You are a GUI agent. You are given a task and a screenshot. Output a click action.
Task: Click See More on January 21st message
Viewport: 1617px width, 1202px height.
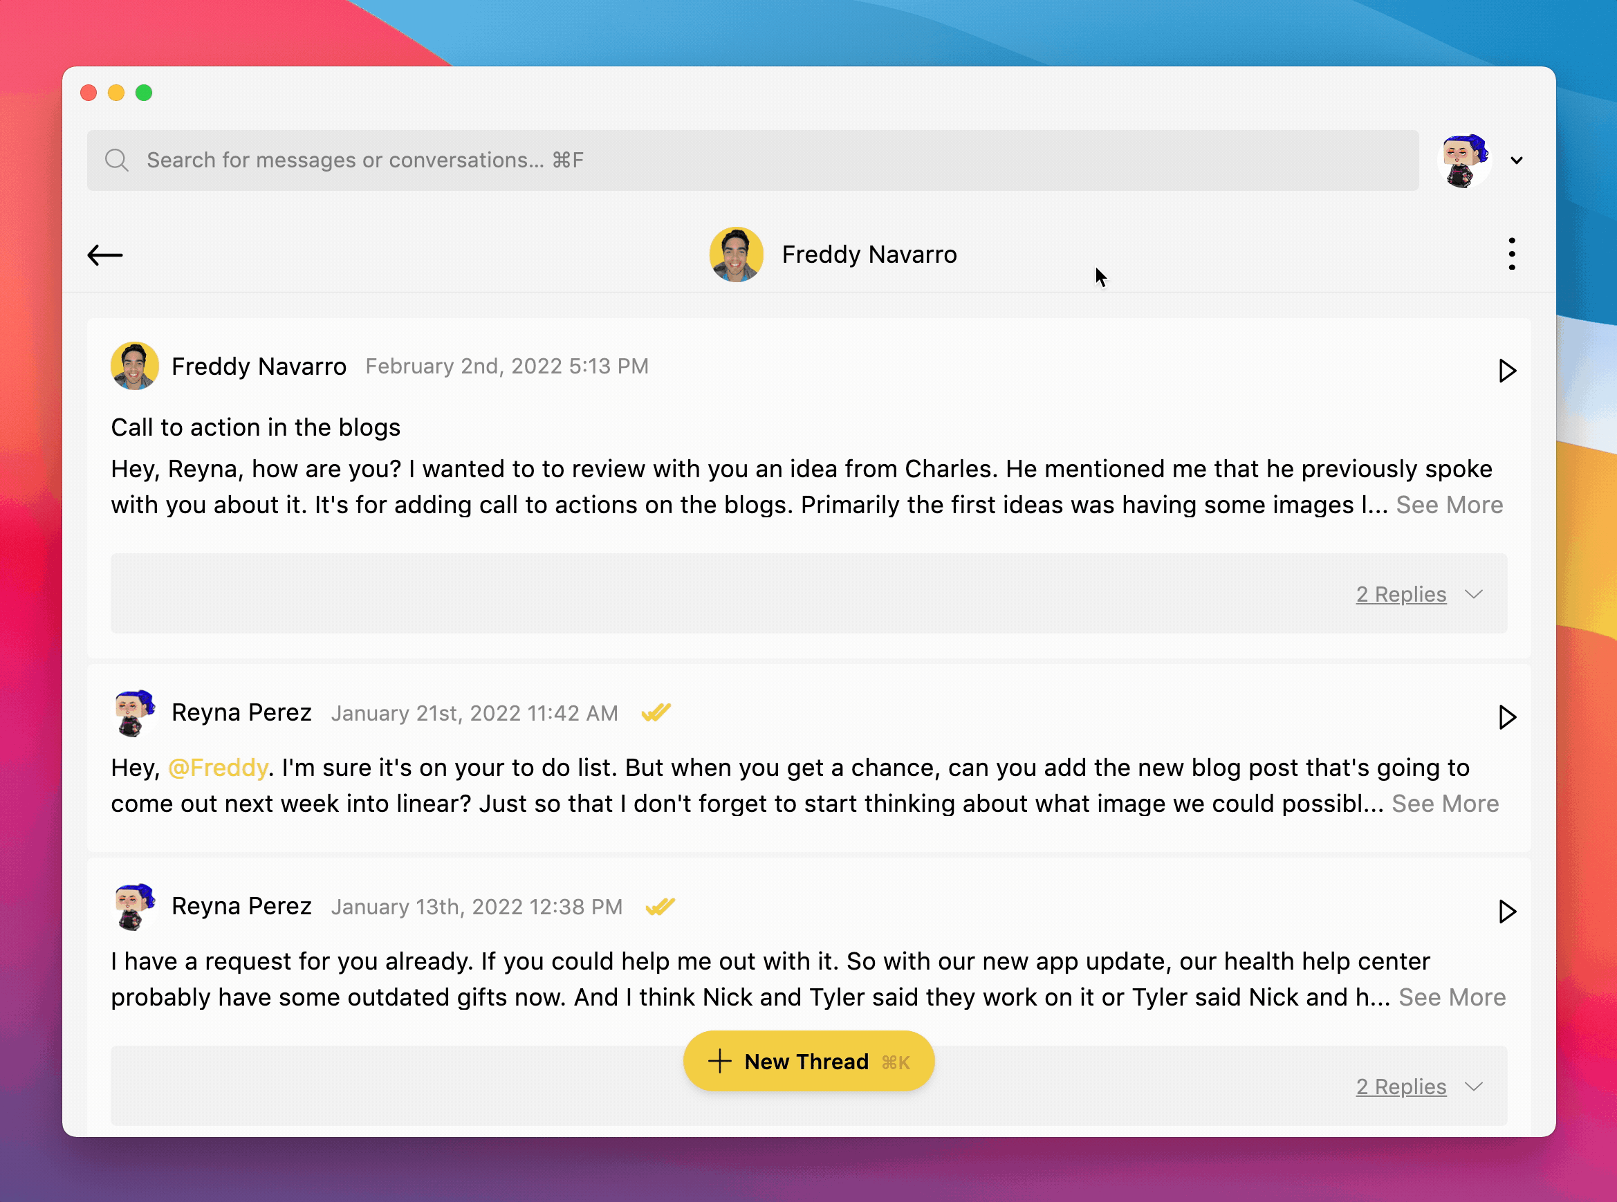[1445, 803]
